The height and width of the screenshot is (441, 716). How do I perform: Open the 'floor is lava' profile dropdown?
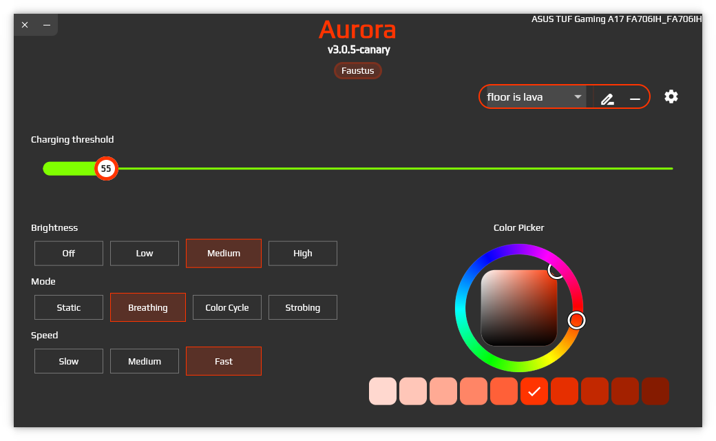click(536, 97)
